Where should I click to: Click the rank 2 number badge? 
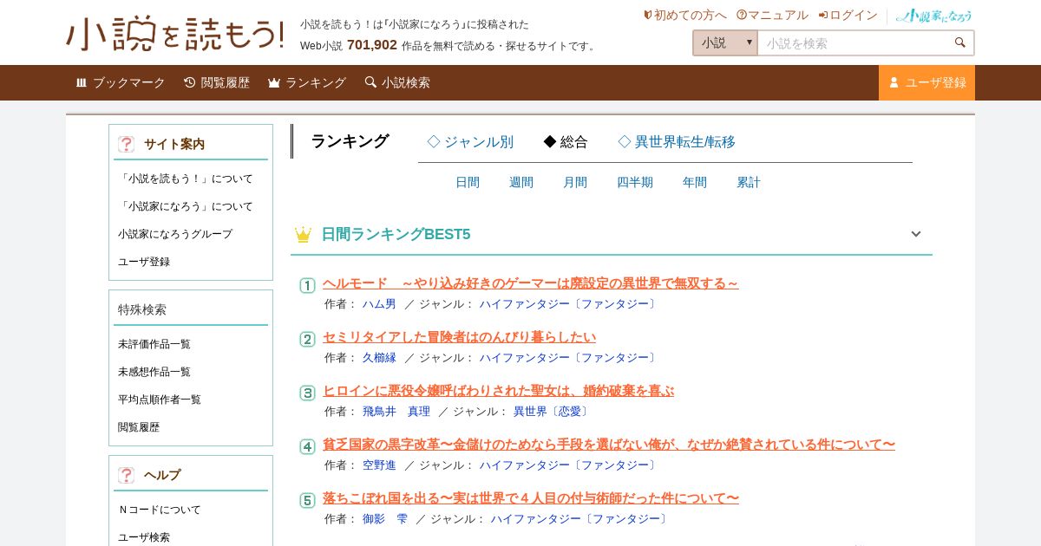[307, 339]
